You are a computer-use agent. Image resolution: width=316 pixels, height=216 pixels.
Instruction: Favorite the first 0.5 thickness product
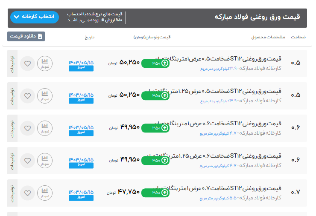27,64
